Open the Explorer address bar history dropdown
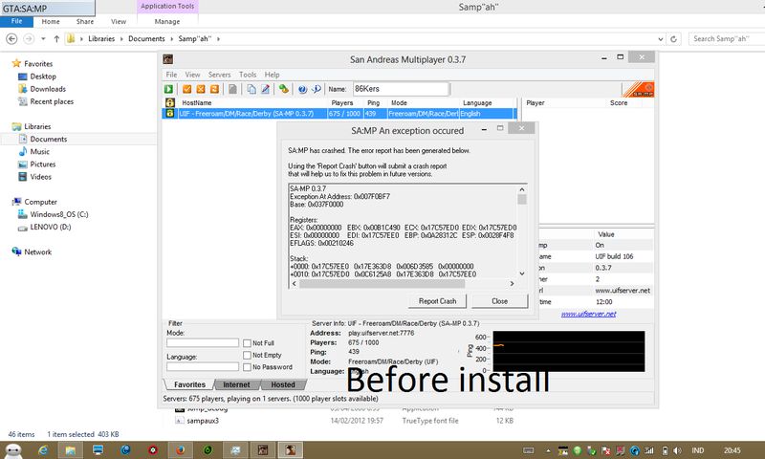 coord(661,39)
